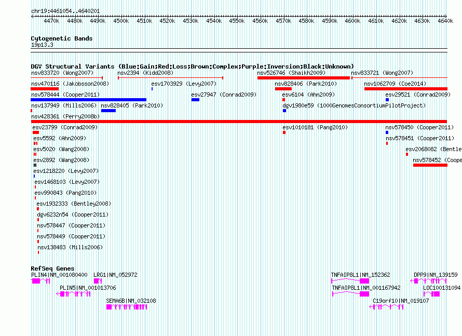Click the SEMA6B|NM_032108 gene model glyph

(127, 307)
